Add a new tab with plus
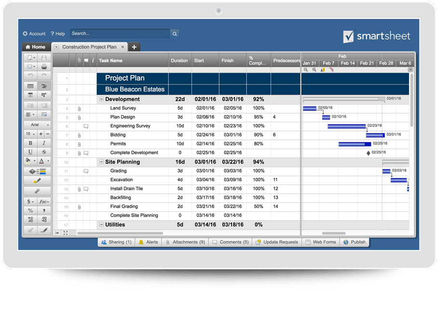438x309 pixels. click(x=134, y=47)
